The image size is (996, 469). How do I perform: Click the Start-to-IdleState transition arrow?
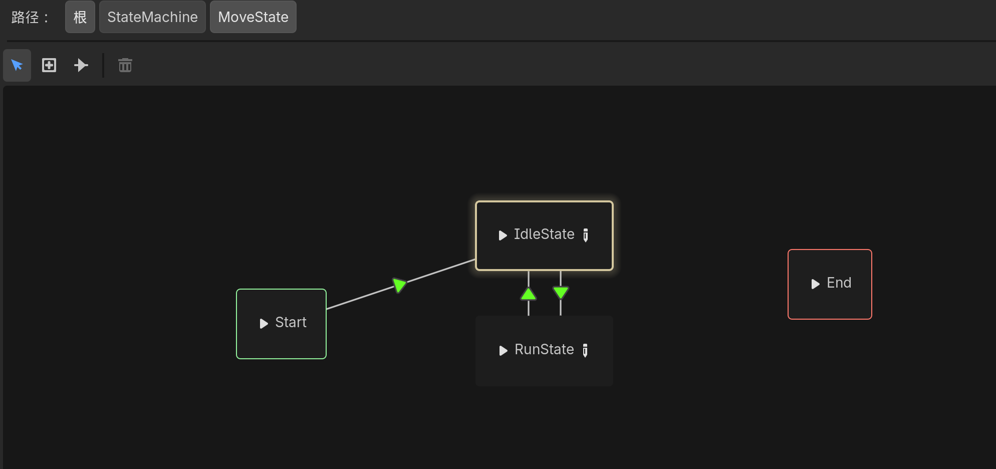click(x=399, y=285)
